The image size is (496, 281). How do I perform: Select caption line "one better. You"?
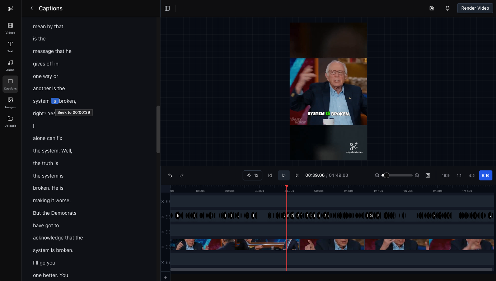pyautogui.click(x=51, y=275)
